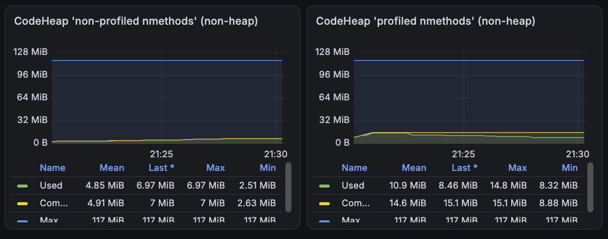608x239 pixels.
Task: Click the Max series row in profiled legend
Action: coord(449,220)
